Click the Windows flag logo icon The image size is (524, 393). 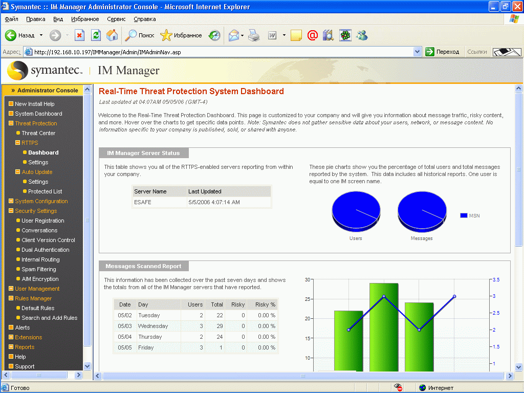(514, 19)
